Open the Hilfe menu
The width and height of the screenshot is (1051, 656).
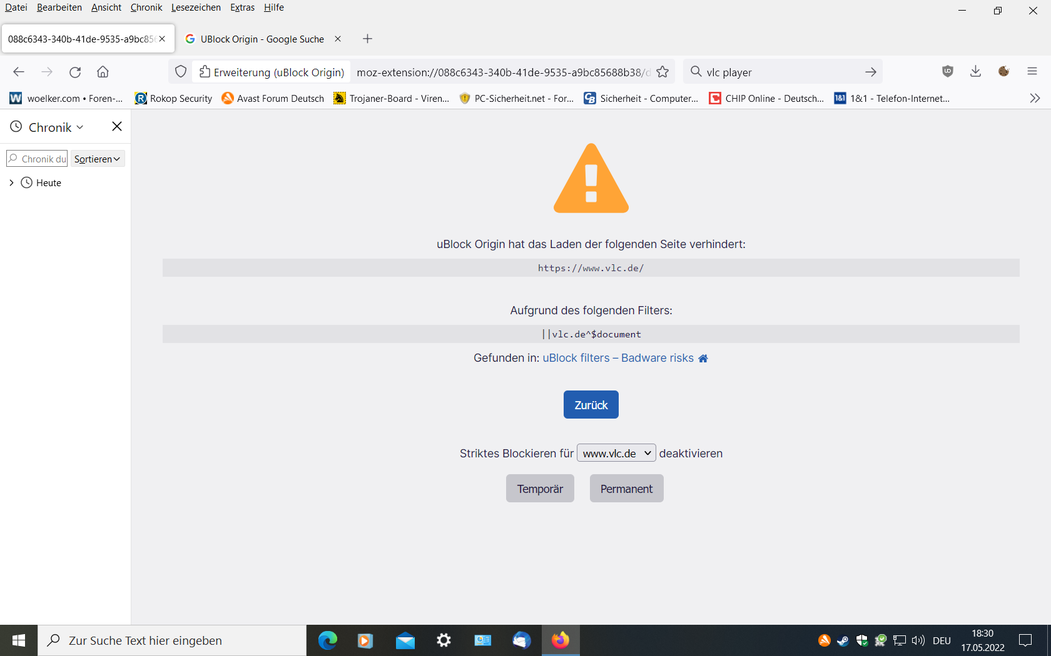pos(274,7)
